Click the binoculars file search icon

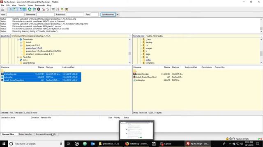coord(67,9)
